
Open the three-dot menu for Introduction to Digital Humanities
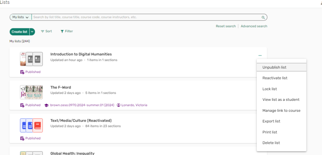click(260, 55)
